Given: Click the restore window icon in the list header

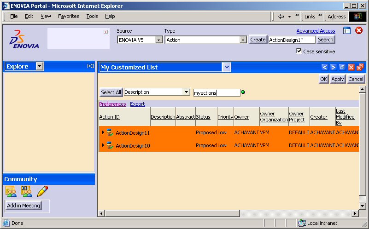Looking at the screenshot, I should [x=342, y=68].
